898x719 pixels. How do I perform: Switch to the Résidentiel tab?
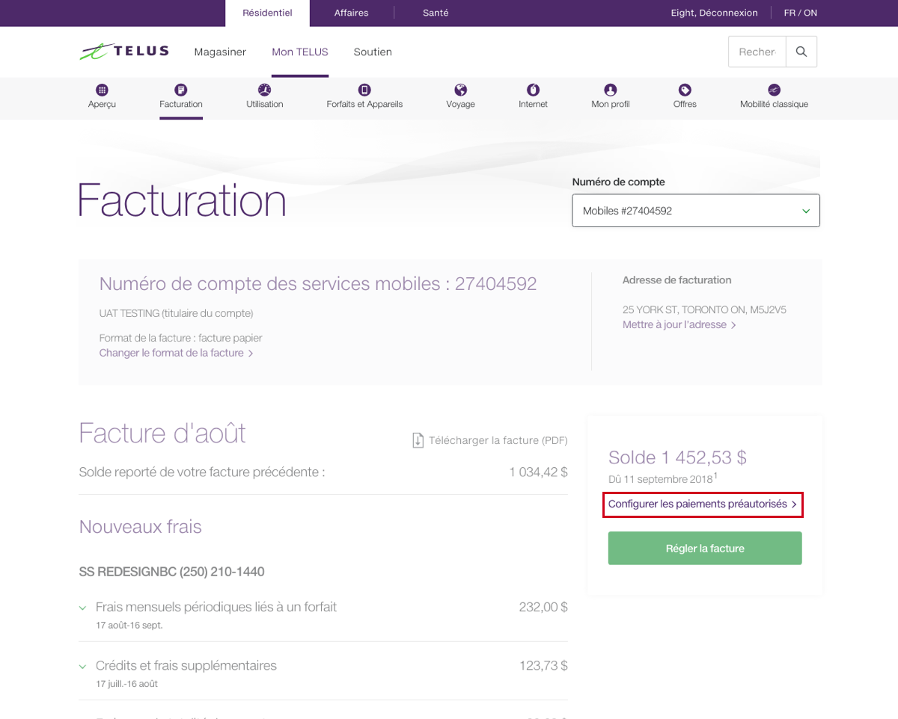[x=267, y=13]
